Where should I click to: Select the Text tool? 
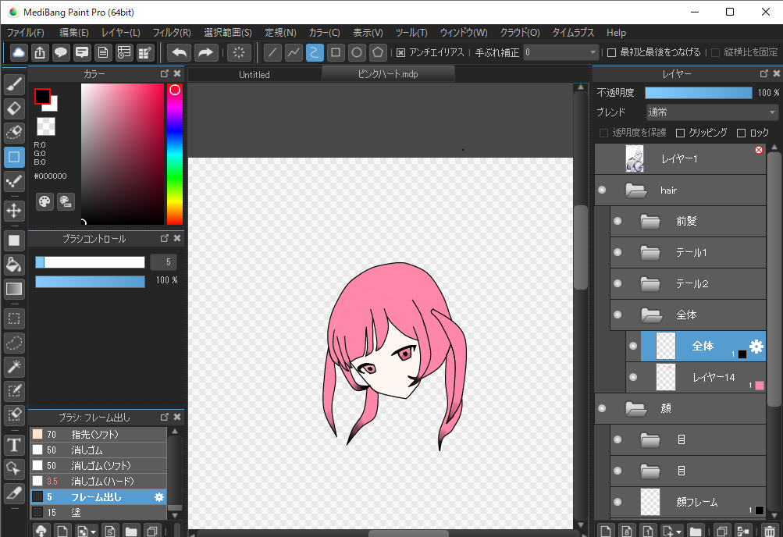tap(14, 445)
